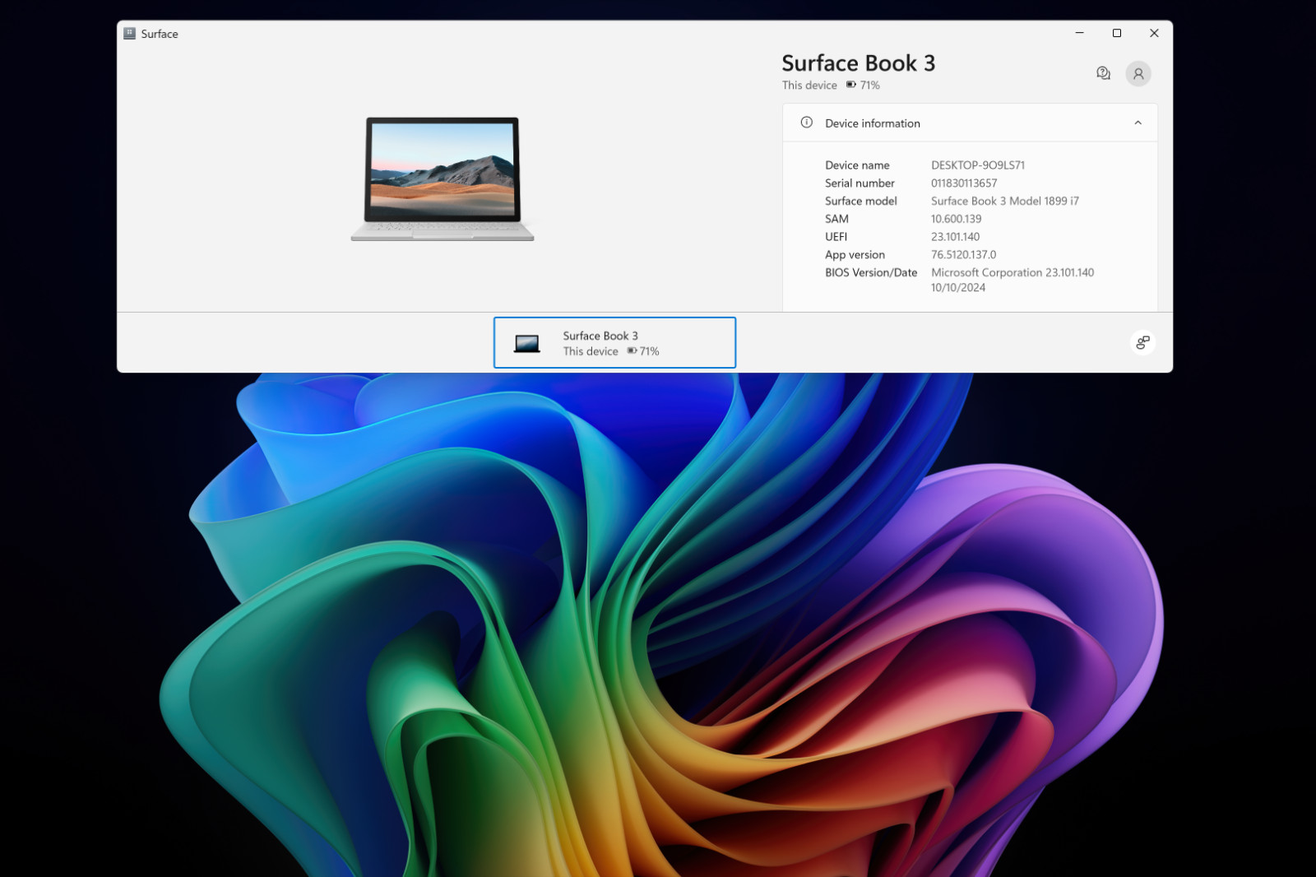Viewport: 1316px width, 877px height.
Task: Click the App version label
Action: pos(855,255)
